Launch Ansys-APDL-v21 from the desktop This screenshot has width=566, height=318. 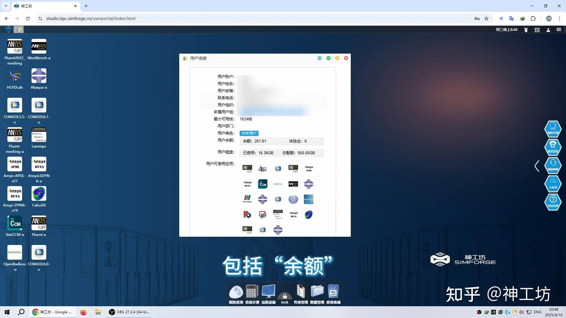[x=15, y=164]
